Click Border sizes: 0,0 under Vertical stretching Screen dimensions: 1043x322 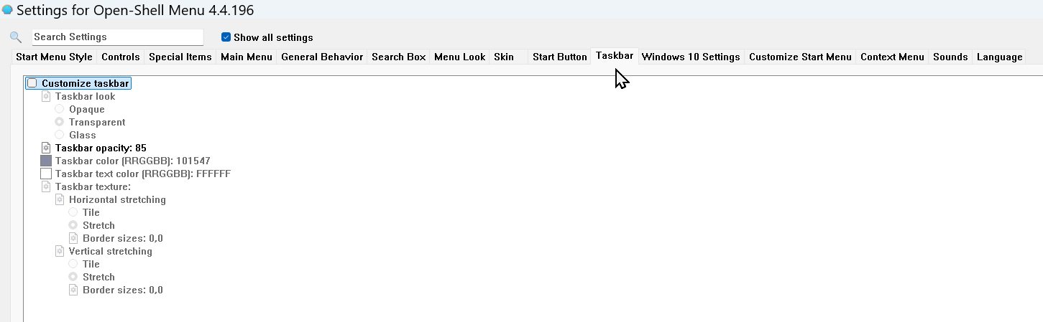(x=123, y=290)
